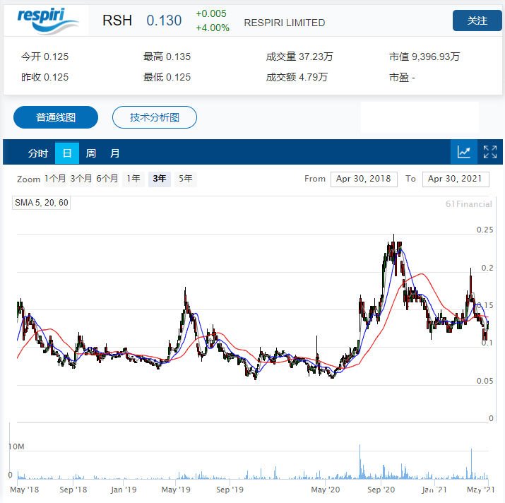The height and width of the screenshot is (503, 505).
Task: Follow the stock with the 关注 button
Action: coord(477,20)
